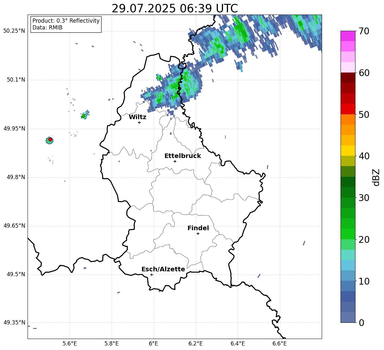Viewport: 384px width, 350px height.
Task: Click the 6°E longitude label
Action: pyautogui.click(x=153, y=344)
